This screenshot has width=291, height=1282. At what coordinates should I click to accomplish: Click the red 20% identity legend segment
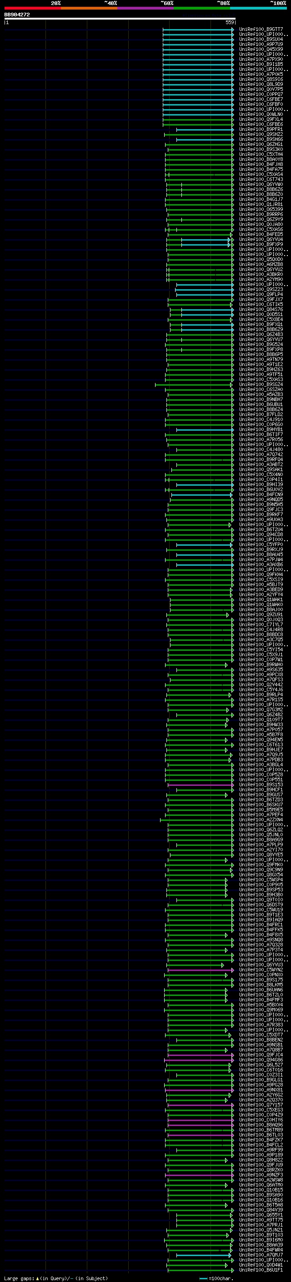[32, 8]
